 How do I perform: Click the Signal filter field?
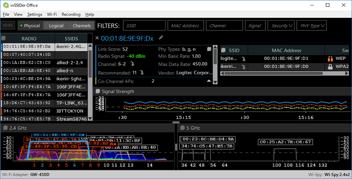(x=255, y=25)
